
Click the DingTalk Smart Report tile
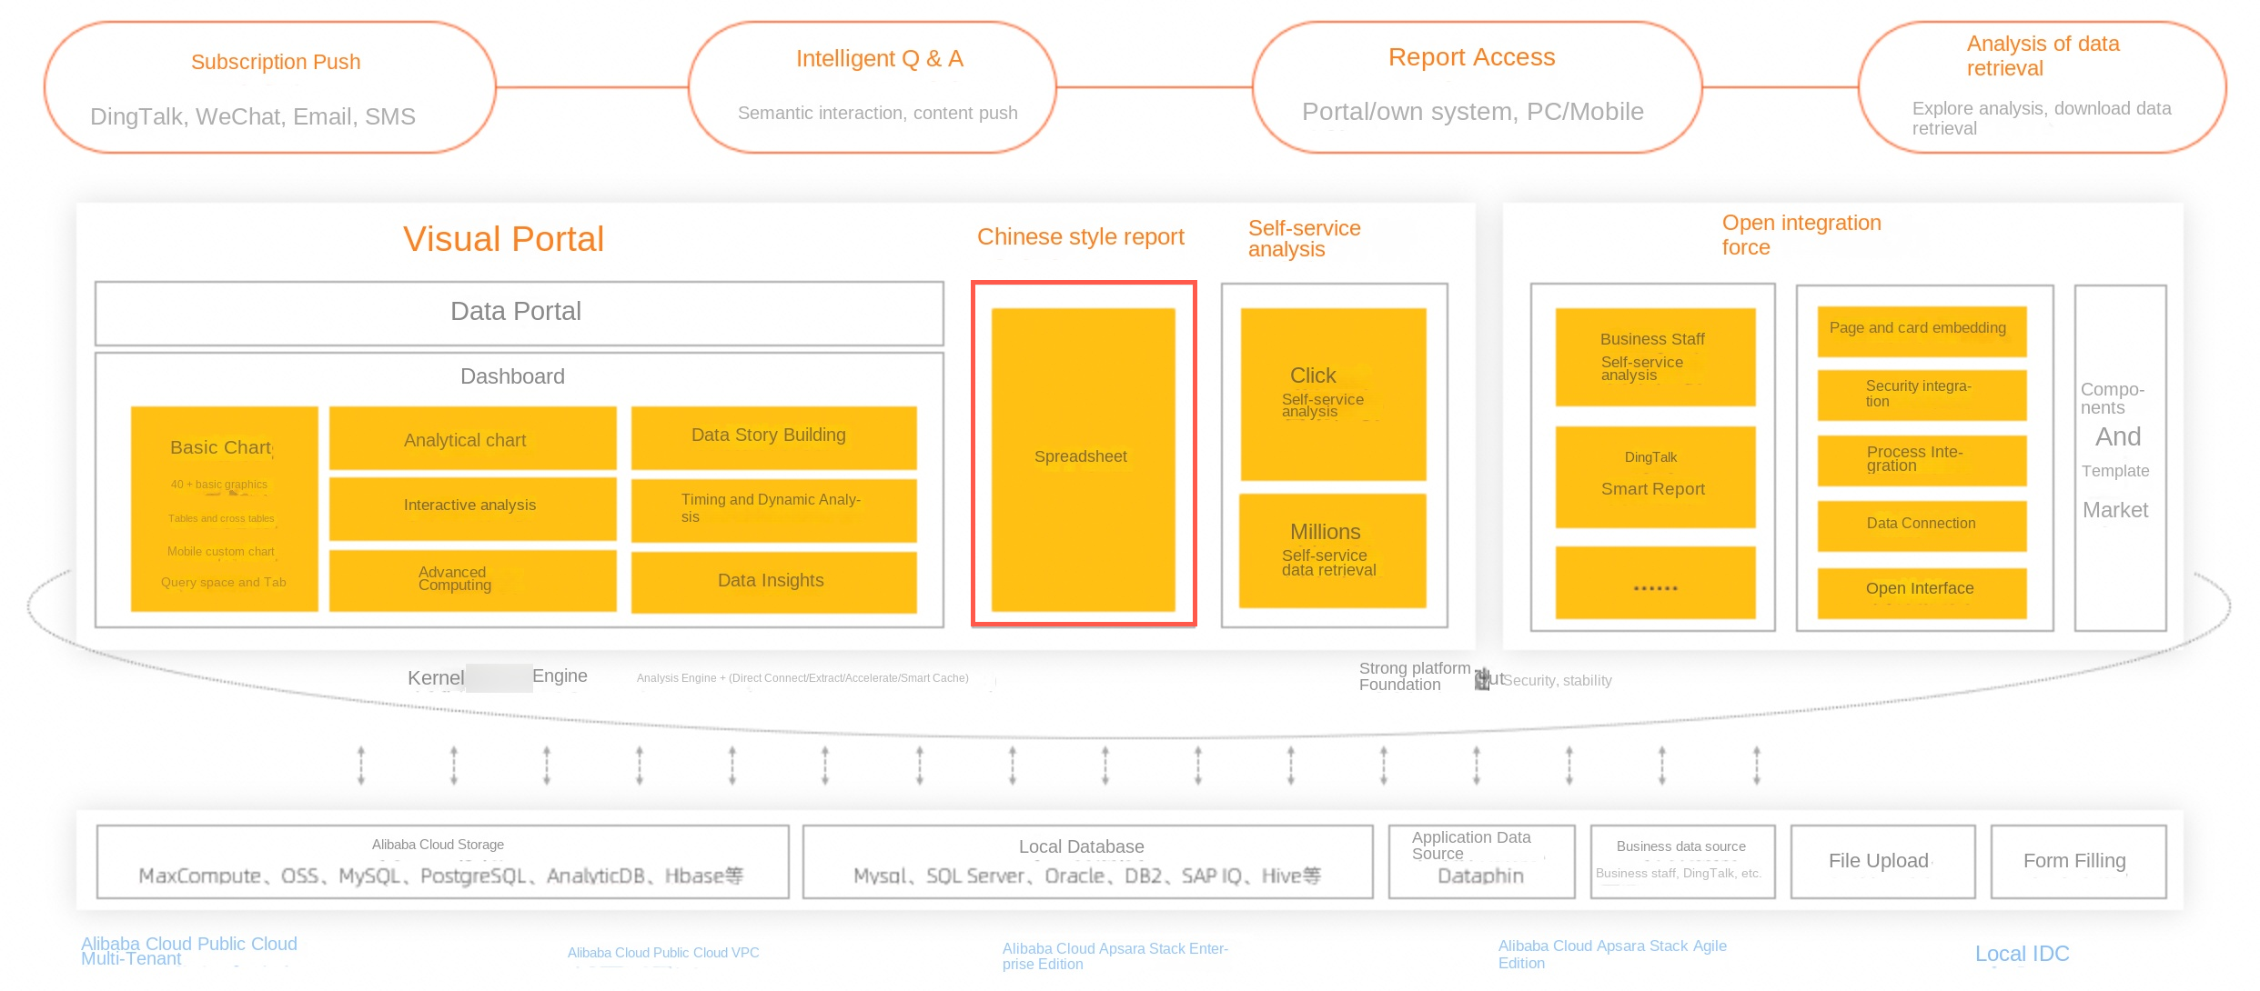1654,476
